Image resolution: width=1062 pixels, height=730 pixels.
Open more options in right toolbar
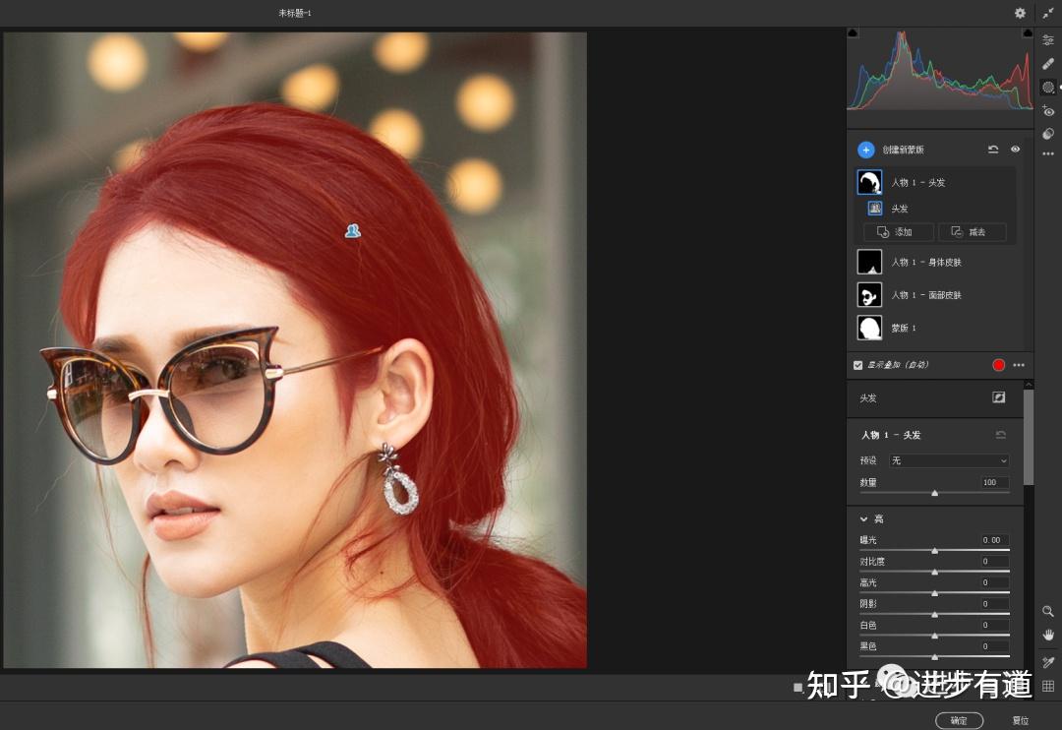pyautogui.click(x=1048, y=153)
